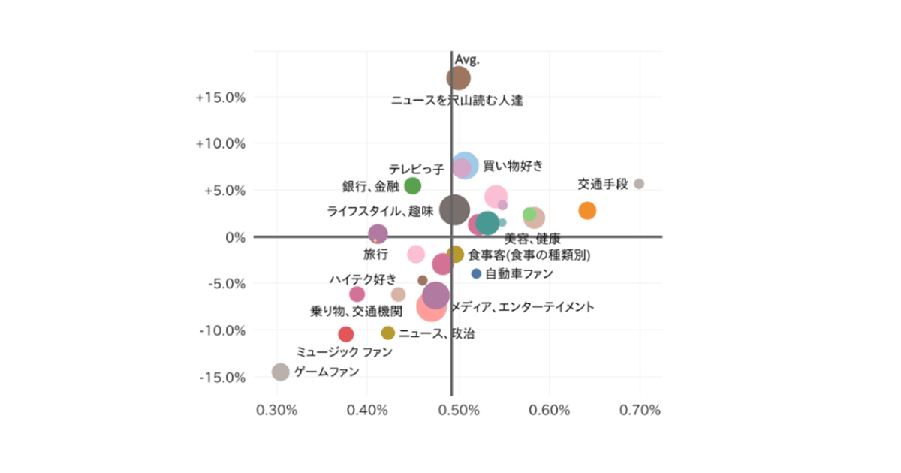Click the light blue 買い物好き bubble

465,165
